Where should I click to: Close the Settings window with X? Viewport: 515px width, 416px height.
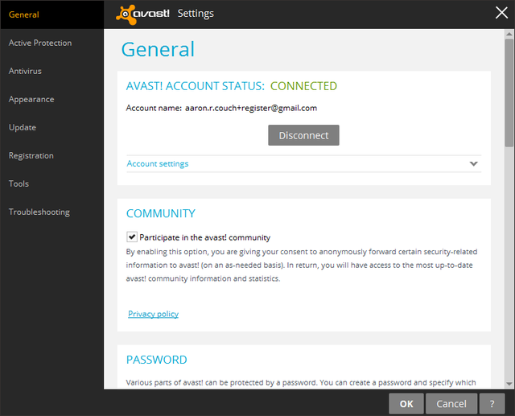pos(501,13)
